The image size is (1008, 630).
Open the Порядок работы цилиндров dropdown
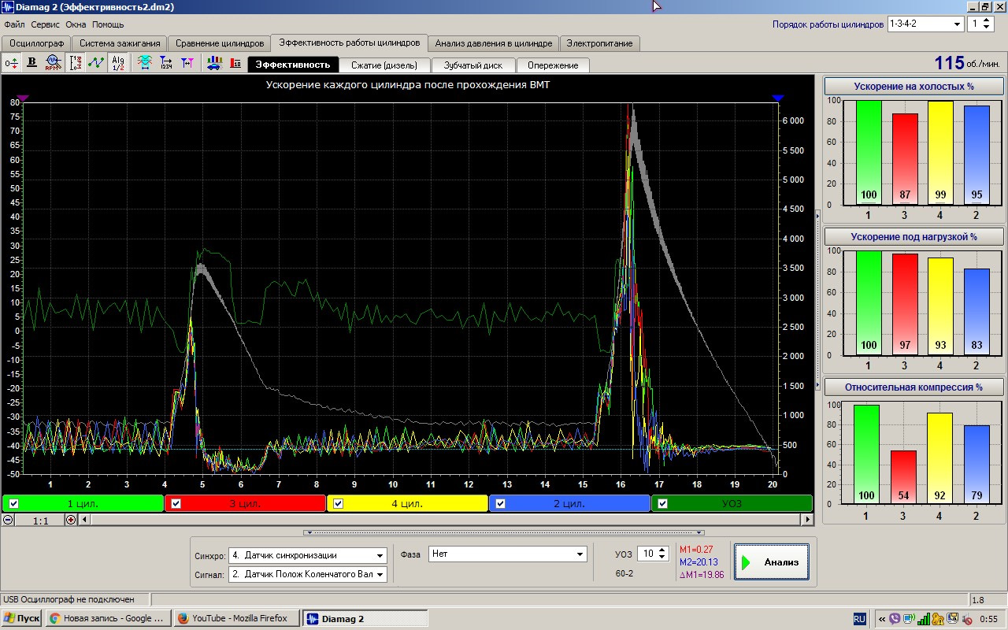coord(957,24)
